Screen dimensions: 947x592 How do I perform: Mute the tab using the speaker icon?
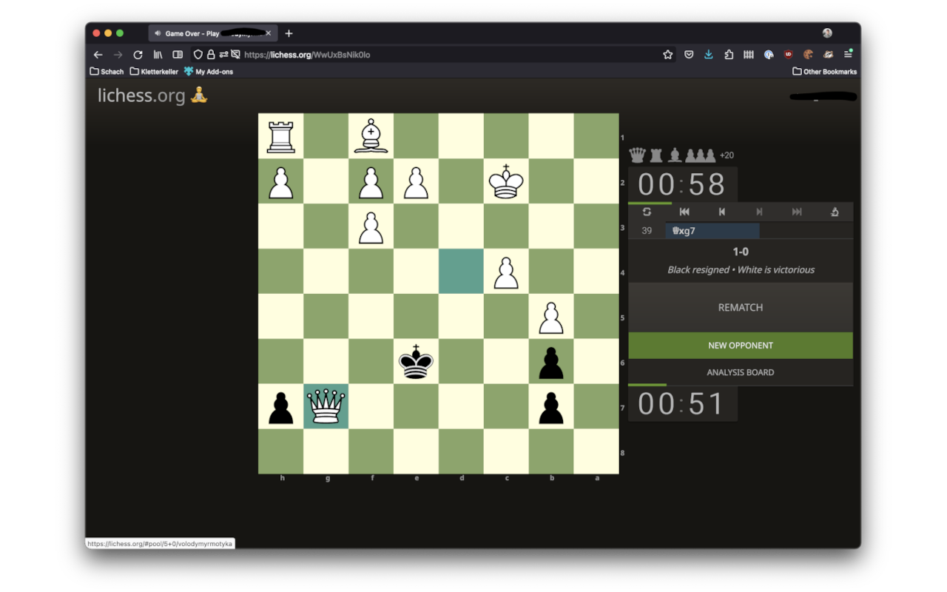[158, 33]
